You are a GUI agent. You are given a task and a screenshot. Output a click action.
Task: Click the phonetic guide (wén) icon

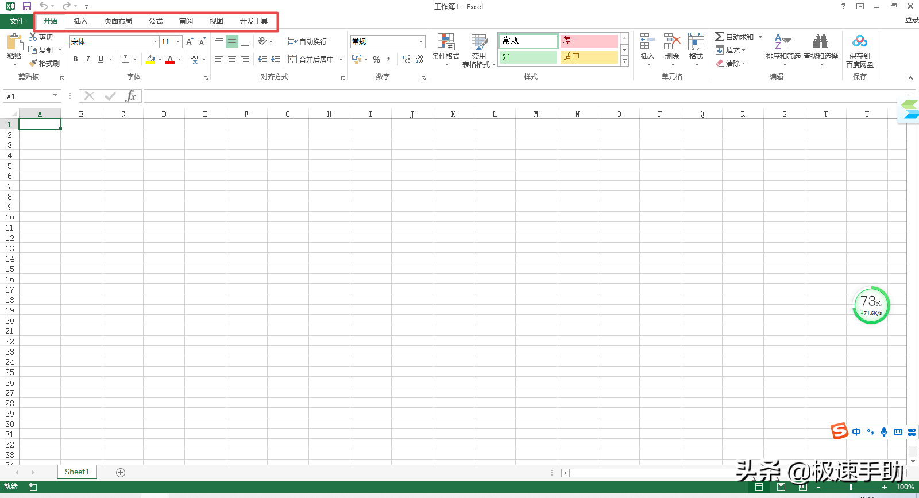click(x=195, y=59)
